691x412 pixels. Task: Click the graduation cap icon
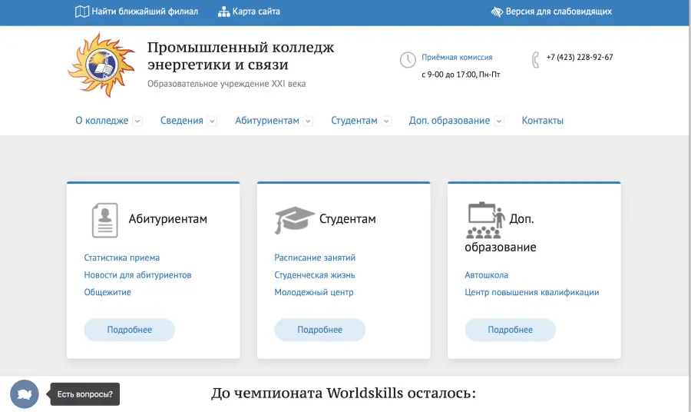(294, 220)
